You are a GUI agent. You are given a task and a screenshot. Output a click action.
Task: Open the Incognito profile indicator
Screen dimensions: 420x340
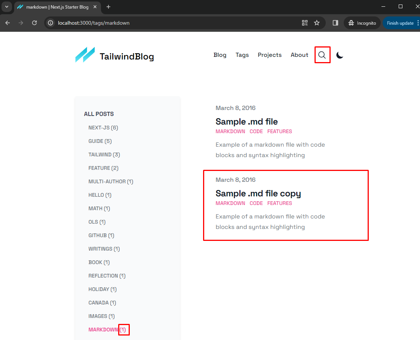click(x=362, y=23)
